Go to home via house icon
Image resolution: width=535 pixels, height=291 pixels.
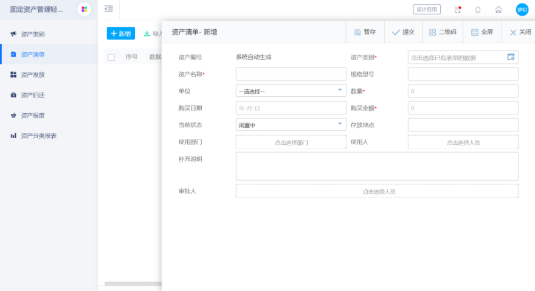pos(499,10)
